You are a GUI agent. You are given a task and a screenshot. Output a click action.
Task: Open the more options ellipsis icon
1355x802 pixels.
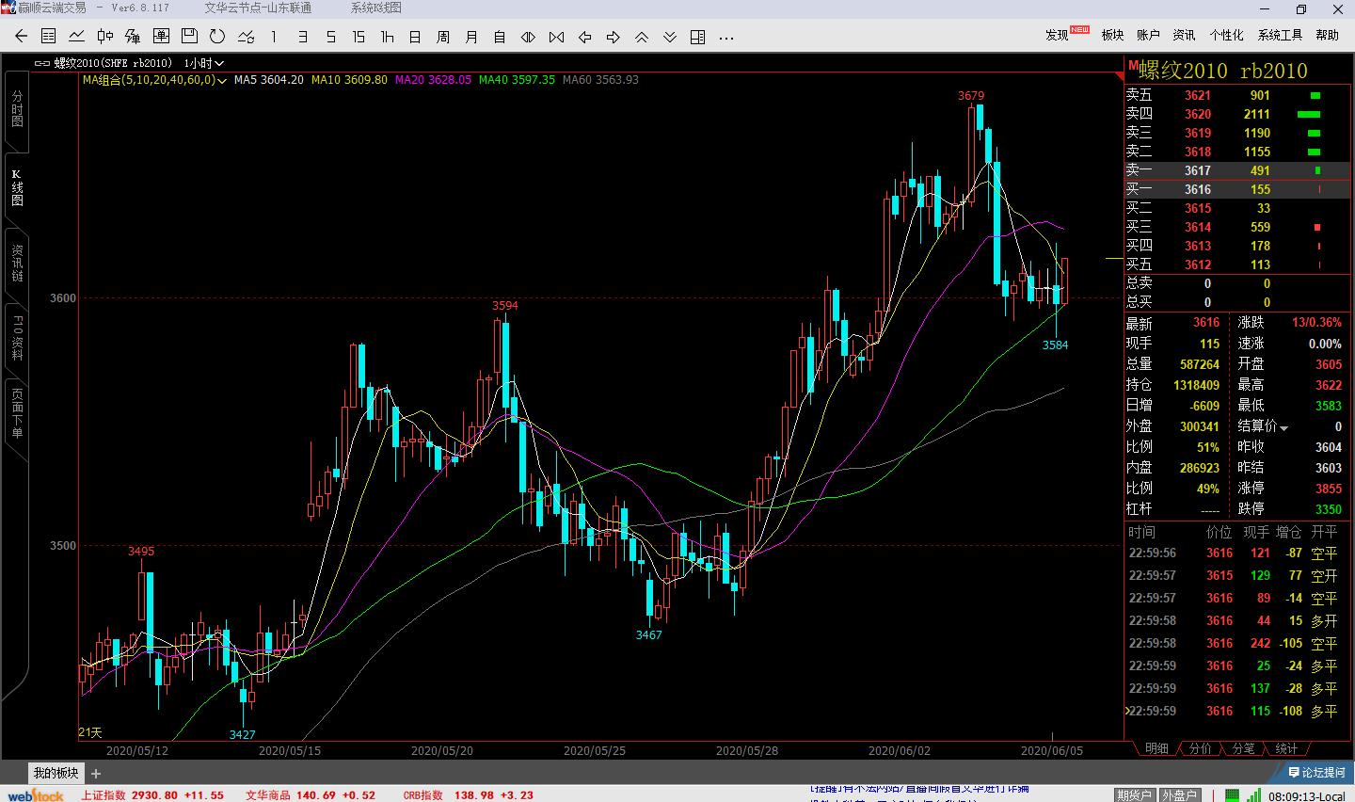725,37
